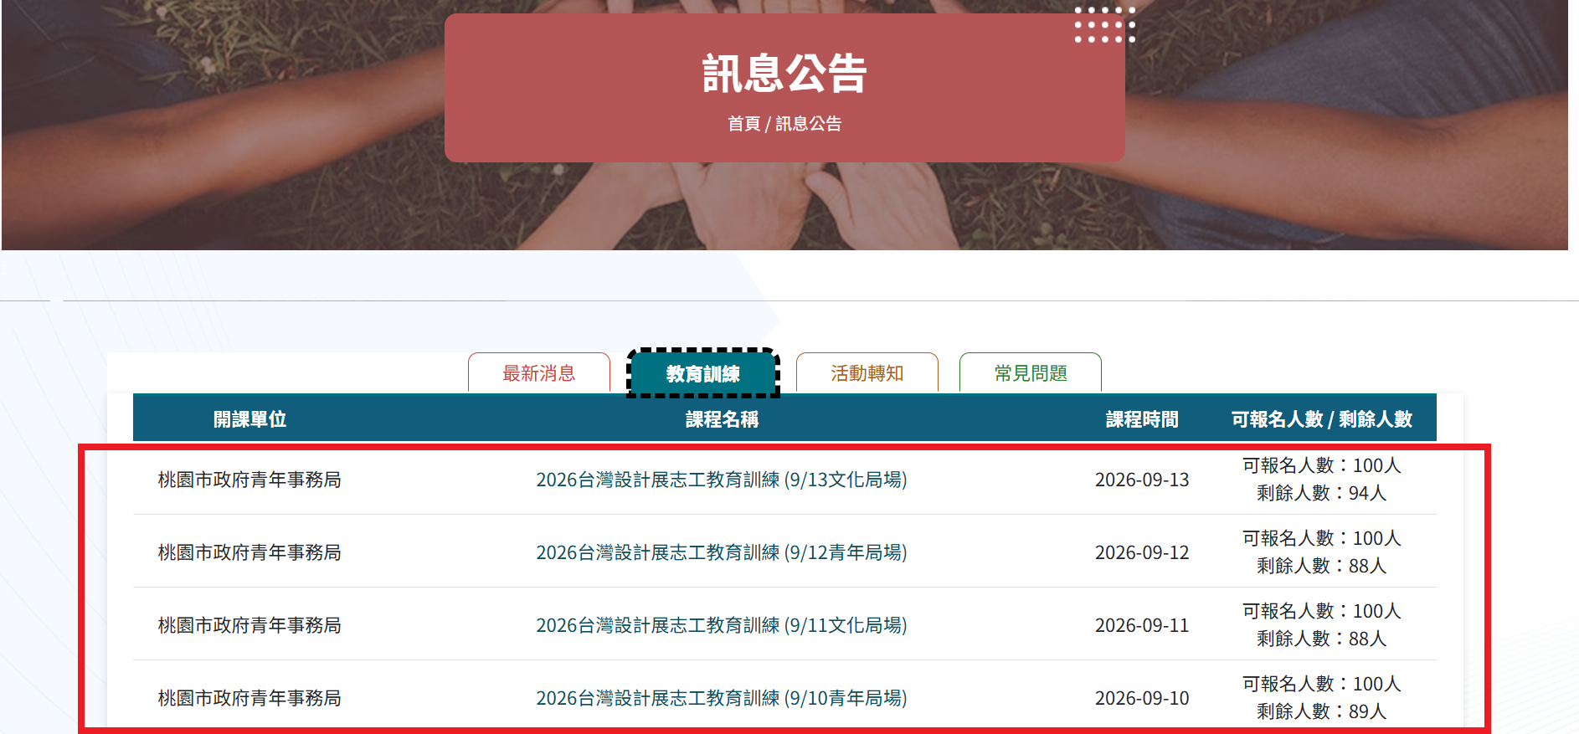
Task: Open the 9/13文化局場 course link
Action: pyautogui.click(x=722, y=480)
